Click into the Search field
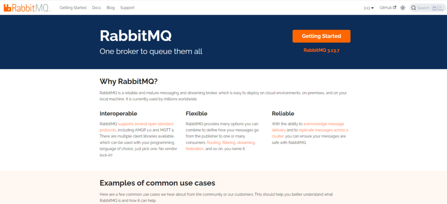This screenshot has height=204, width=447. coord(428,8)
